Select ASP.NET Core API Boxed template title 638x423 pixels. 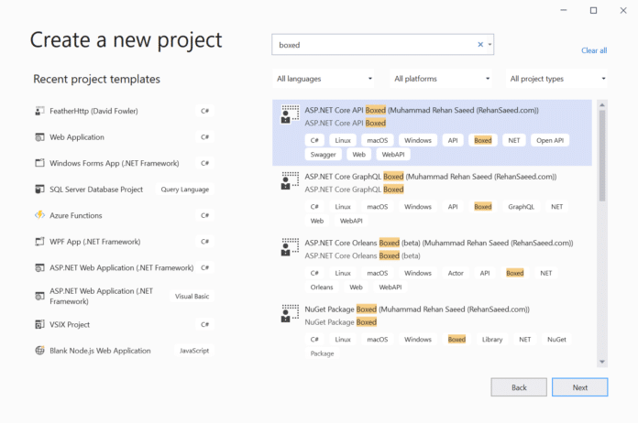click(x=422, y=110)
